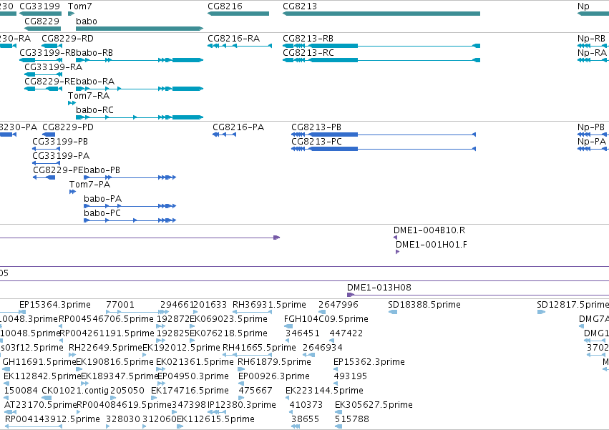The image size is (609, 430).
Task: Select the 77001 EST label
Action: [120, 305]
